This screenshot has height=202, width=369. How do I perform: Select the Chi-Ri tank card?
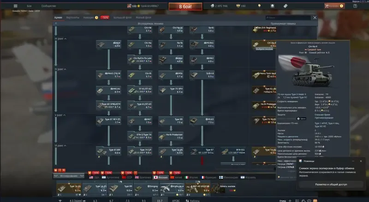pyautogui.click(x=140, y=75)
